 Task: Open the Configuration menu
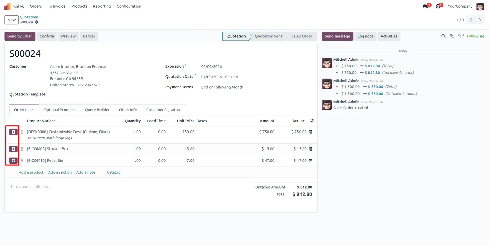pyautogui.click(x=129, y=6)
